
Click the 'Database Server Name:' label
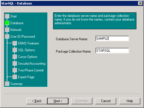72,39
